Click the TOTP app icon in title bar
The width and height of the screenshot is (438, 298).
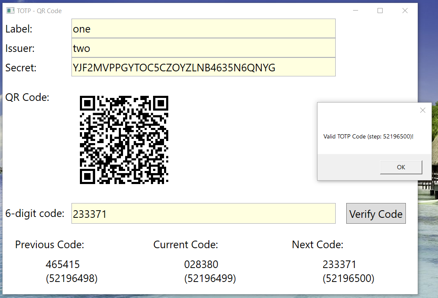(x=10, y=11)
